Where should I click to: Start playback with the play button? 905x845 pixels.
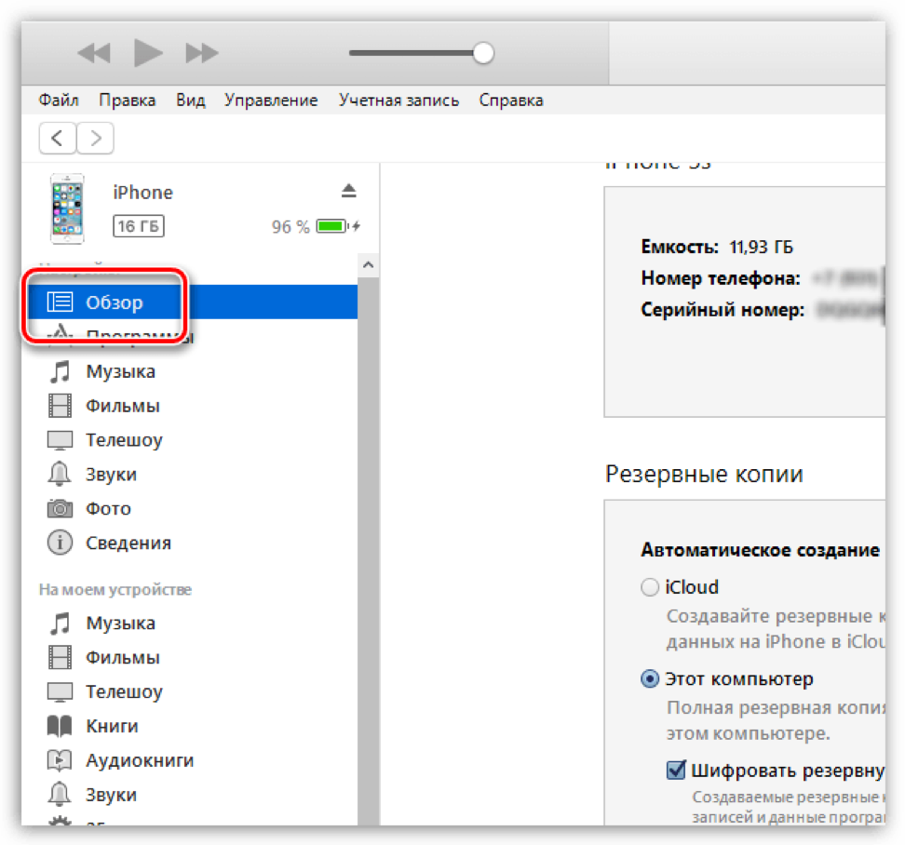point(148,52)
